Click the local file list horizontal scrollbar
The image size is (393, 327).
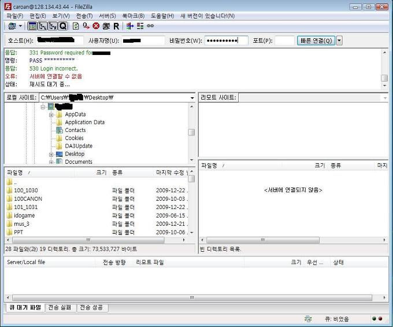pyautogui.click(x=88, y=240)
